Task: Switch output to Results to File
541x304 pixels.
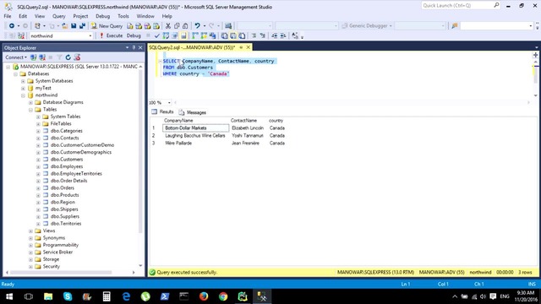Action: pos(242,35)
